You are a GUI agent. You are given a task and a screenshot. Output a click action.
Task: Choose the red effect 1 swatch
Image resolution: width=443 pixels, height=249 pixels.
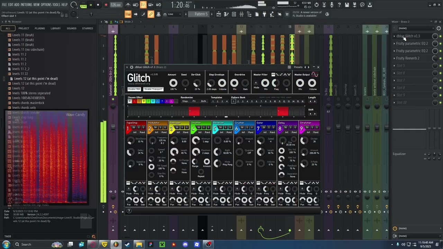(134, 101)
